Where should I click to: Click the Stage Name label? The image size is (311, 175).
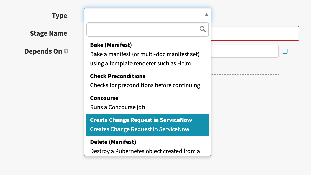tap(49, 33)
